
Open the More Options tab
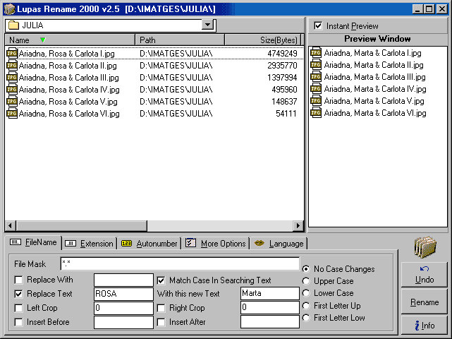[215, 244]
